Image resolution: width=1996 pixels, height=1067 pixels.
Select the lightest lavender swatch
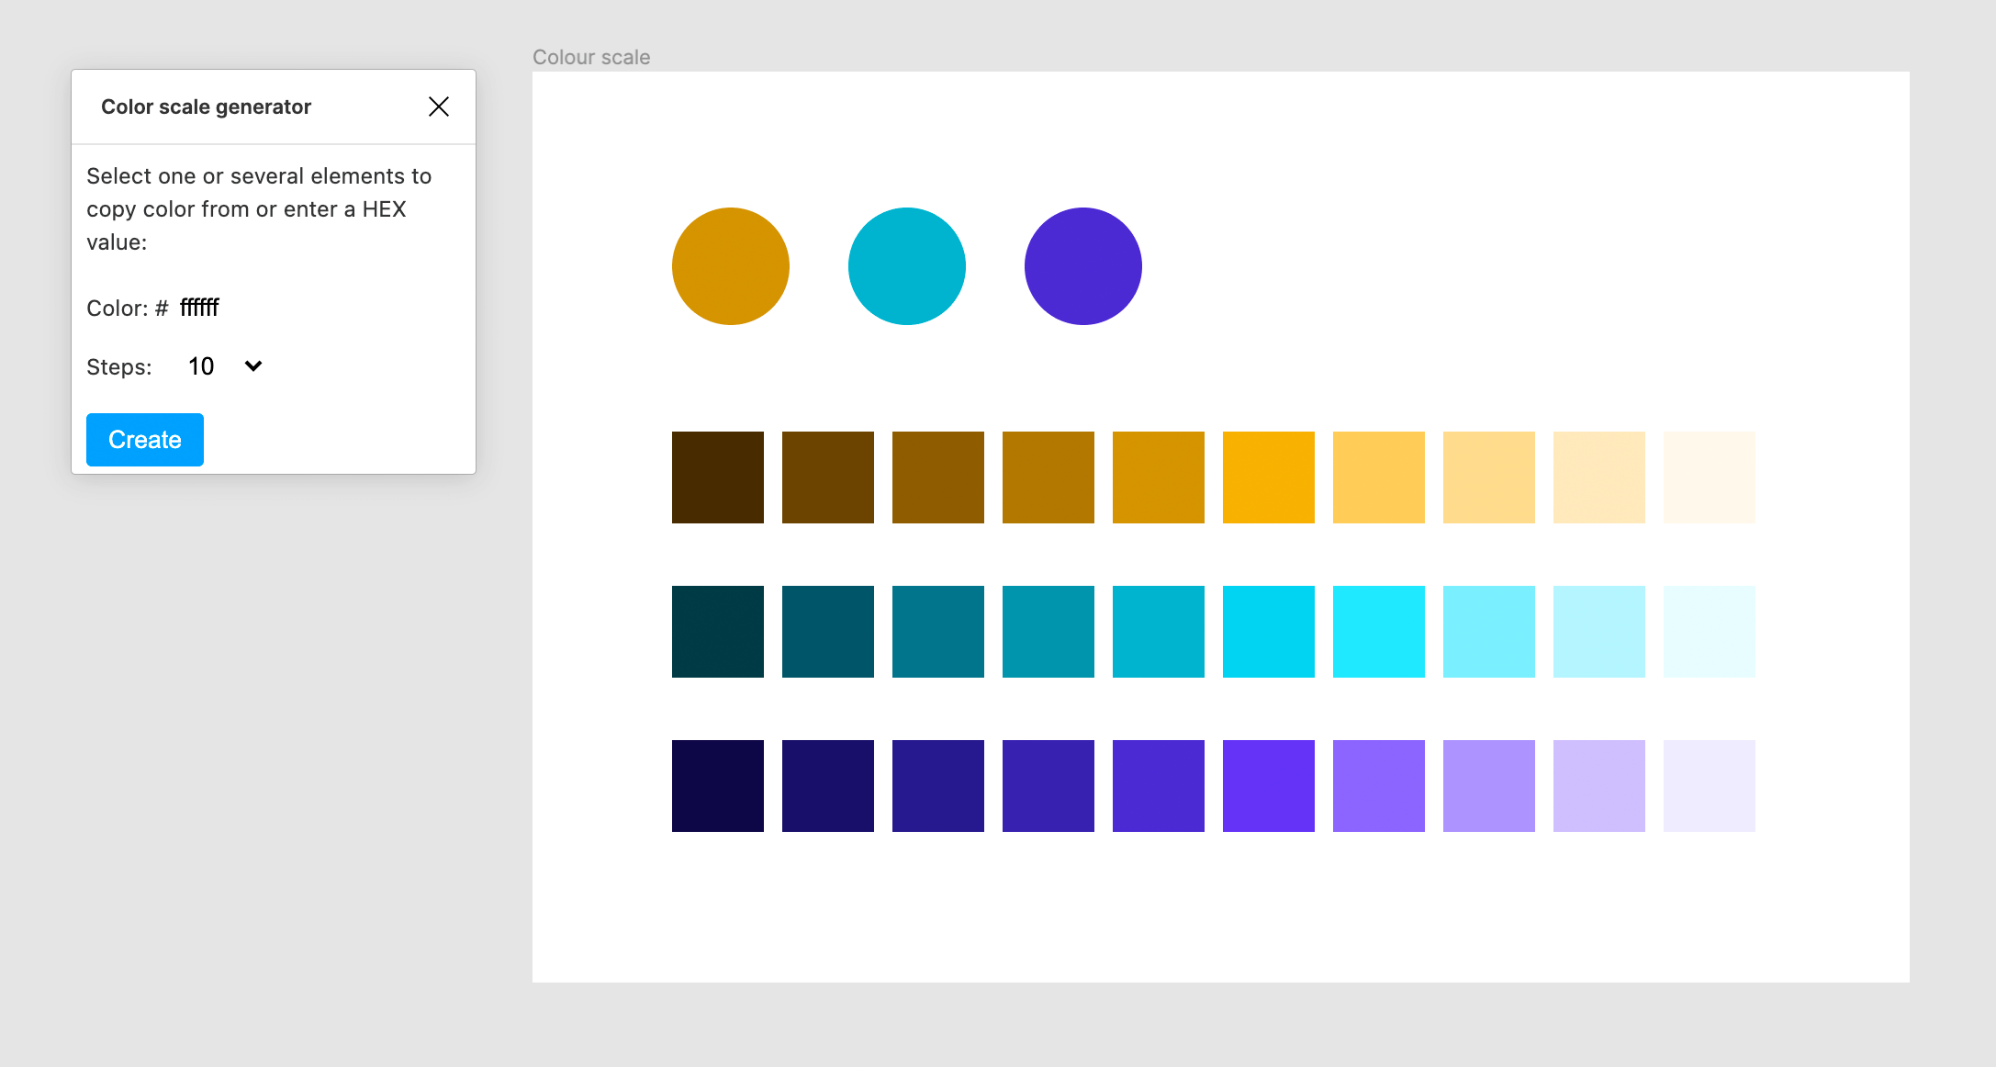1710,786
